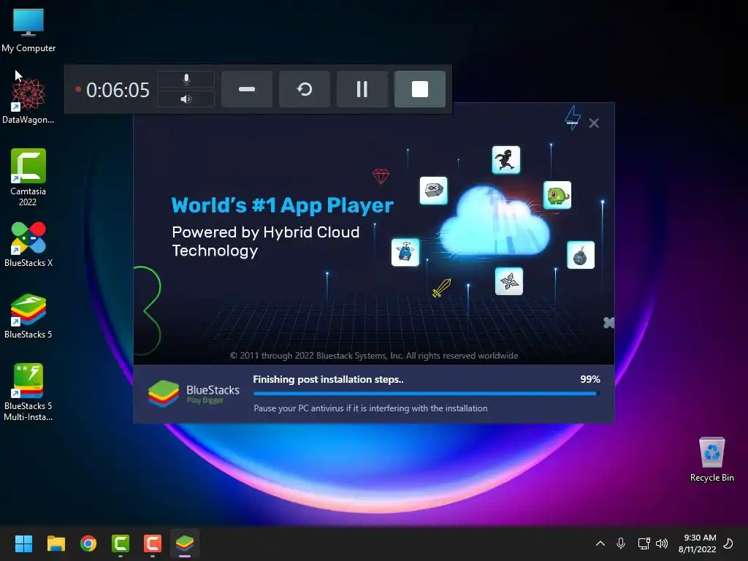The width and height of the screenshot is (748, 561).
Task: Click the green turtle game tile
Action: (557, 195)
